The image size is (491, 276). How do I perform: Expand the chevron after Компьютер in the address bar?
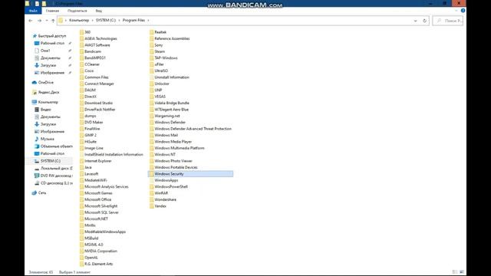click(x=93, y=21)
